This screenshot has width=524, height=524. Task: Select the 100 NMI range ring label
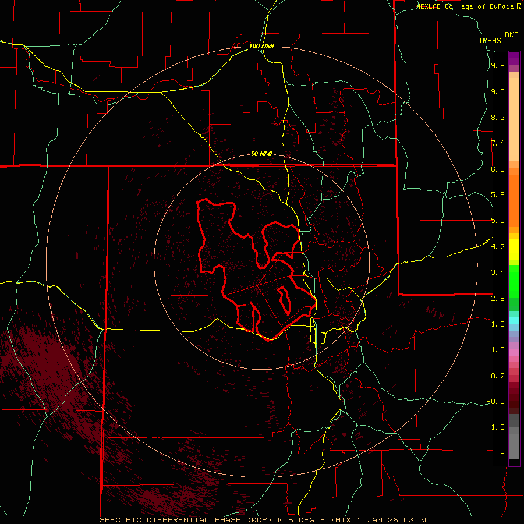tap(261, 46)
